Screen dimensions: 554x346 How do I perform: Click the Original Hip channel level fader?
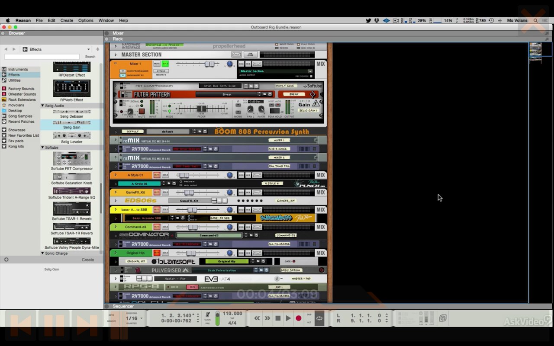[x=191, y=253]
